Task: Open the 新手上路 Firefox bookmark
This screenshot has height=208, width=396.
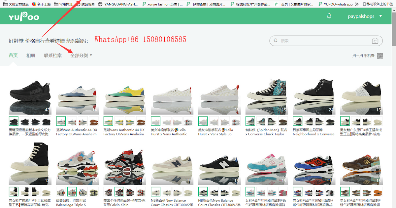Action: [x=41, y=4]
